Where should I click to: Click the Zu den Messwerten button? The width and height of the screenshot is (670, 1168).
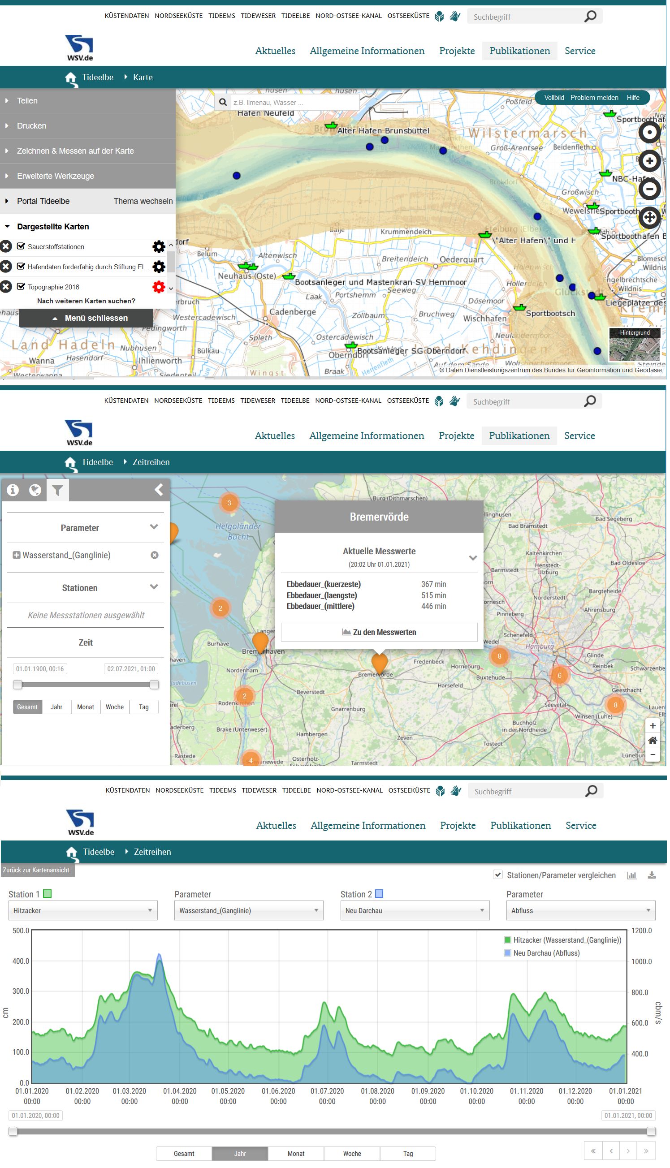[380, 634]
